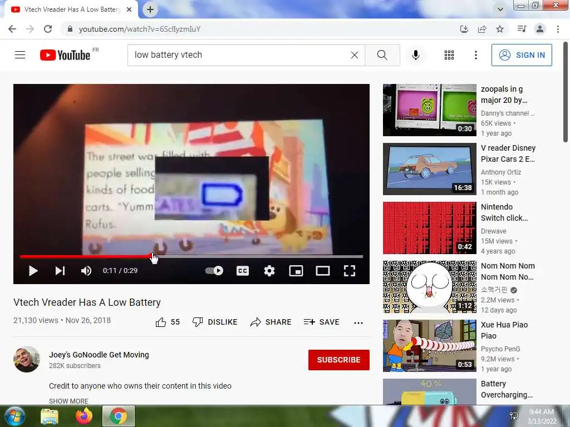Open Joey's GoNoodle channel avatar
The width and height of the screenshot is (570, 427).
pyautogui.click(x=27, y=359)
